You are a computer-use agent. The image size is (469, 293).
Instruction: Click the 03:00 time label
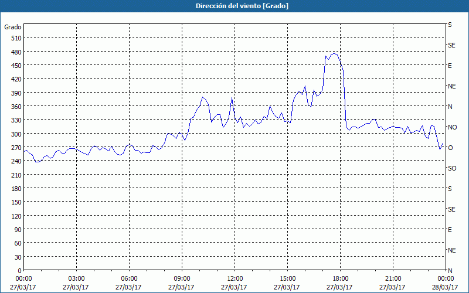click(77, 279)
